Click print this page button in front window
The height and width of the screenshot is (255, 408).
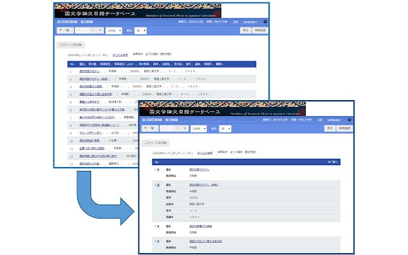156,143
